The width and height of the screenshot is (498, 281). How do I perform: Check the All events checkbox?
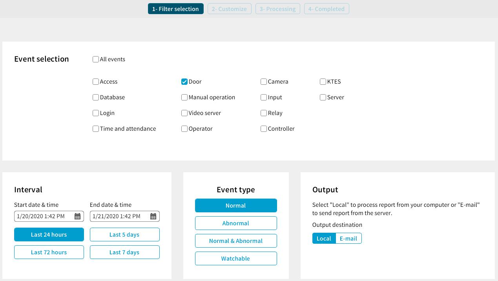(x=96, y=59)
